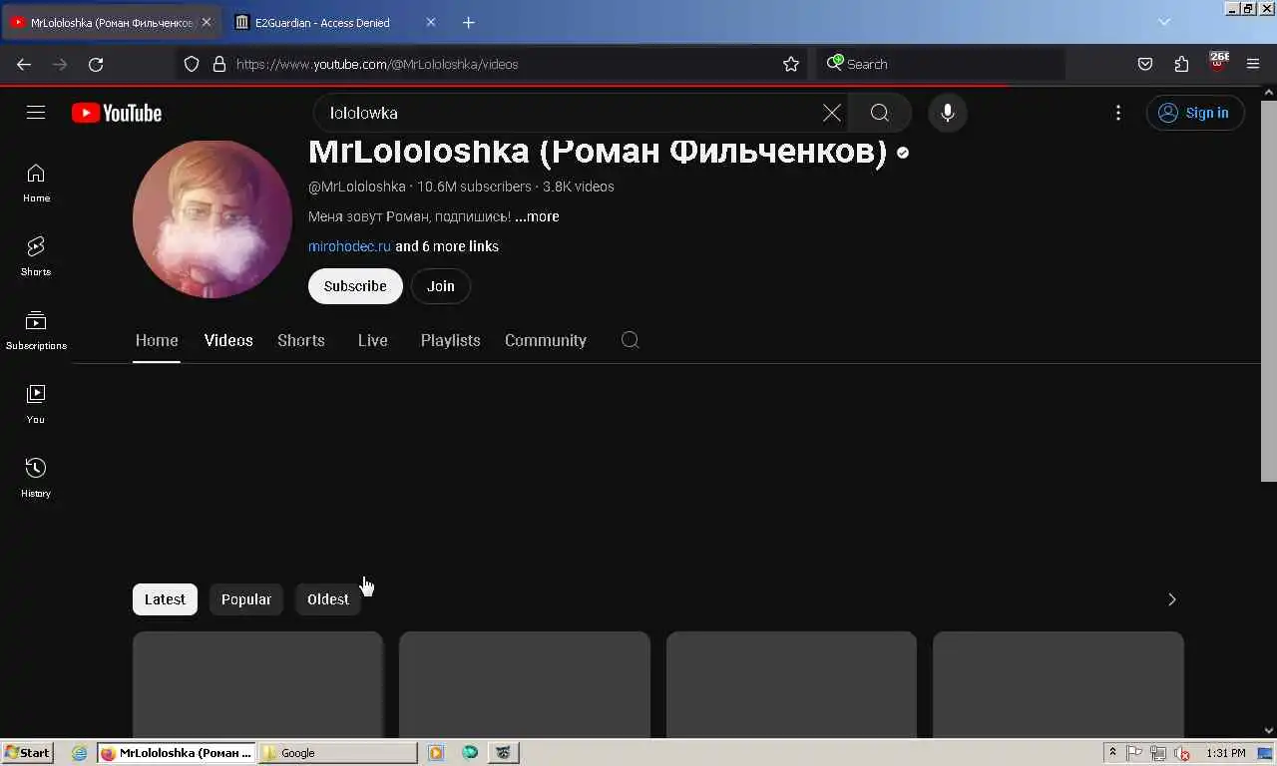Go back with browser back arrow

tap(24, 64)
